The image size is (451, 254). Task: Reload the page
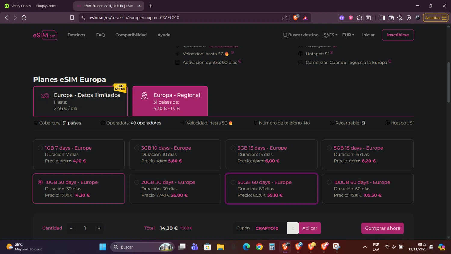tap(24, 18)
